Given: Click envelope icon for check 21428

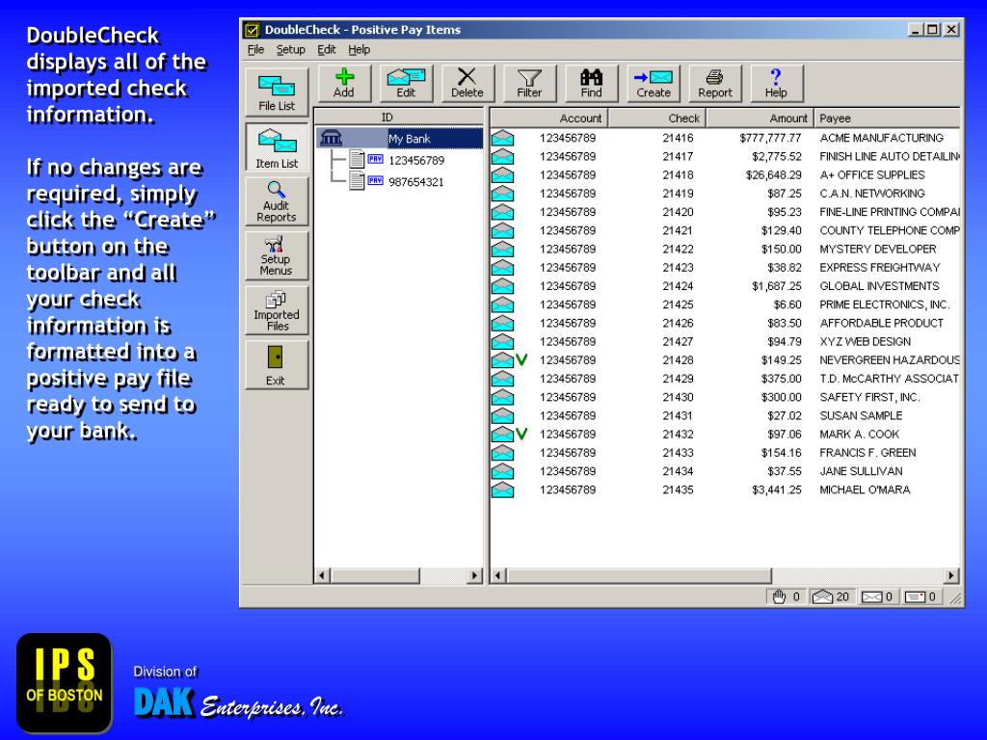Looking at the screenshot, I should (x=502, y=360).
